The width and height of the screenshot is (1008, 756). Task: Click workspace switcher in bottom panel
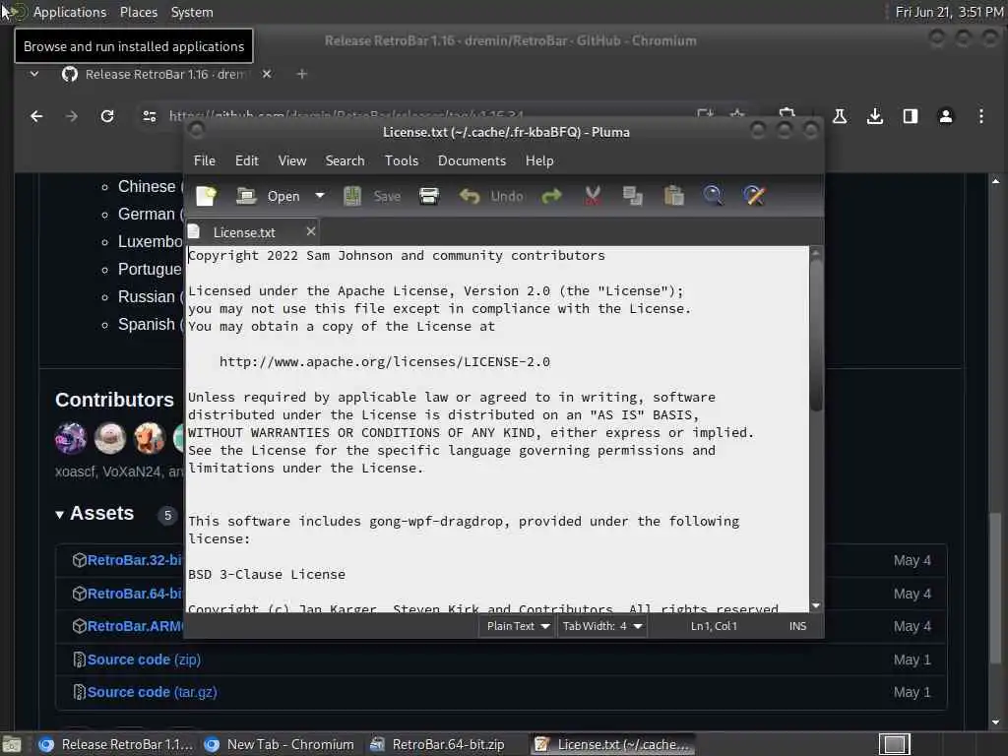coord(894,744)
